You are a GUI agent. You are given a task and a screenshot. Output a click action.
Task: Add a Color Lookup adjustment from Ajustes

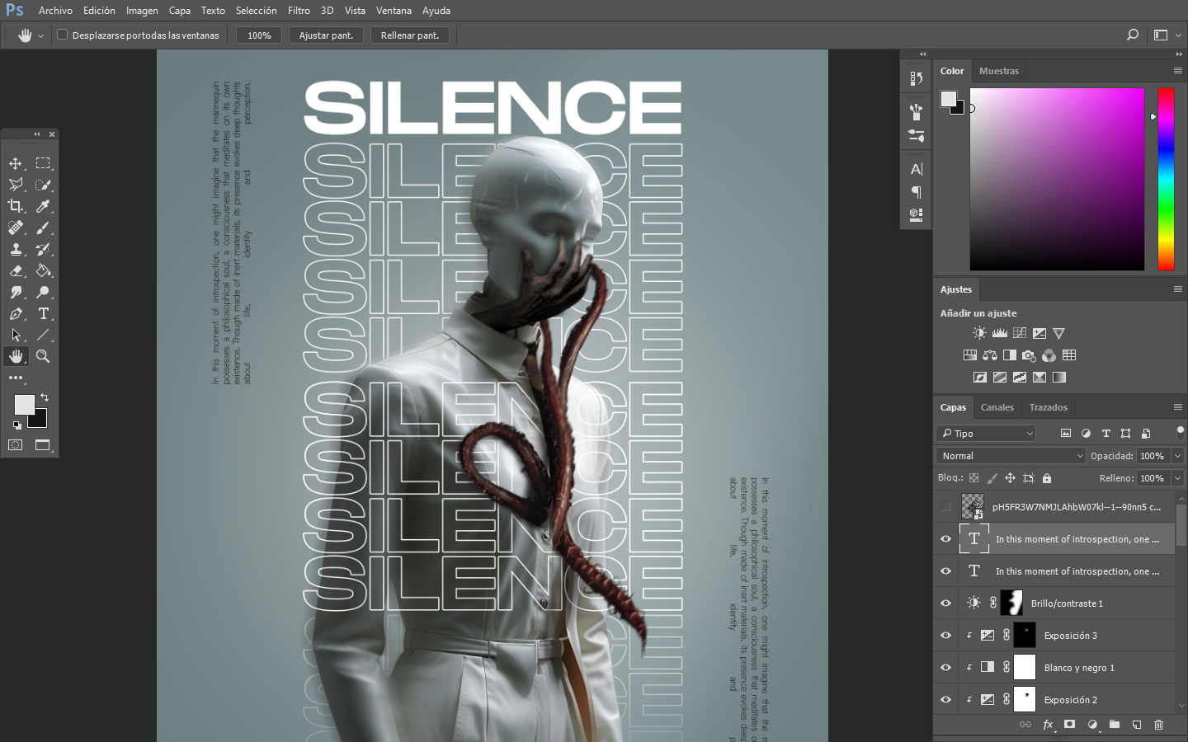(1069, 355)
